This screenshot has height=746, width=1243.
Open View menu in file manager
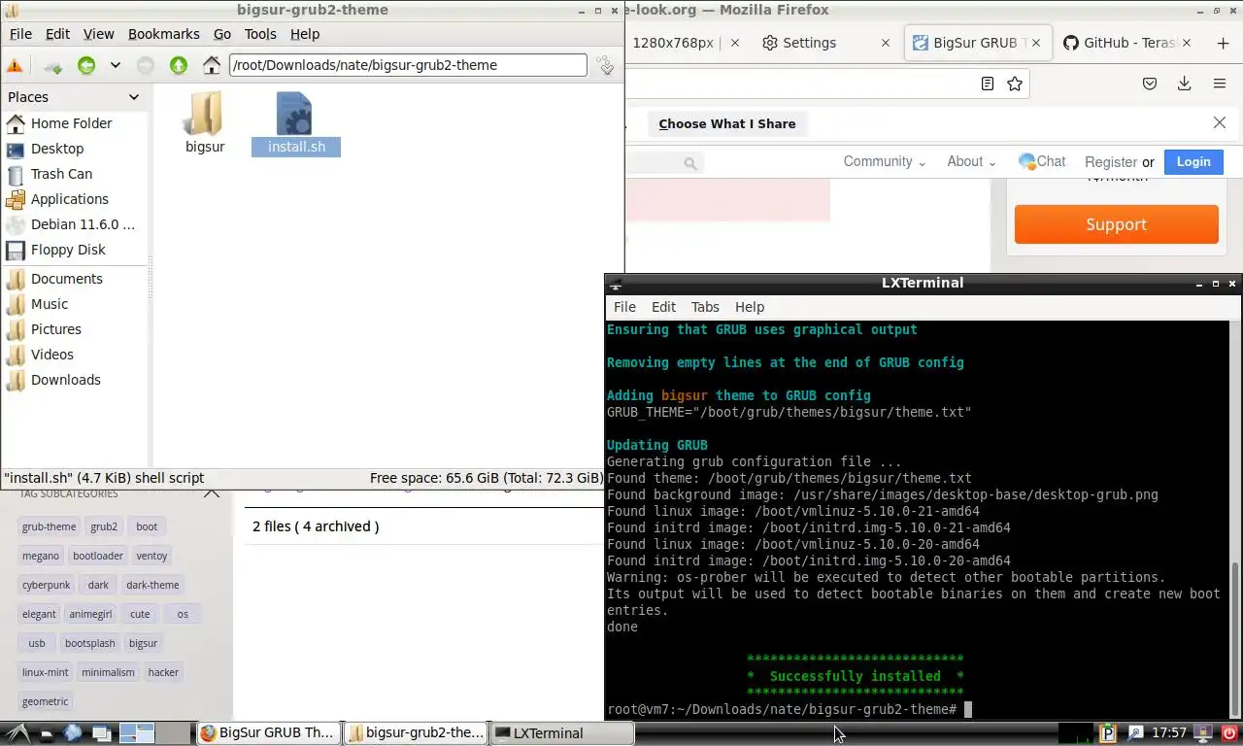(98, 33)
